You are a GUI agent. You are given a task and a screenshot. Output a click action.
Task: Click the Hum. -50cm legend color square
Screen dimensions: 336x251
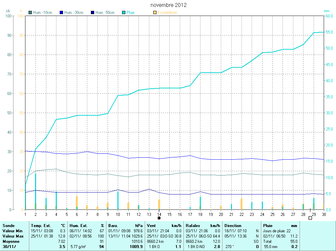[93, 12]
